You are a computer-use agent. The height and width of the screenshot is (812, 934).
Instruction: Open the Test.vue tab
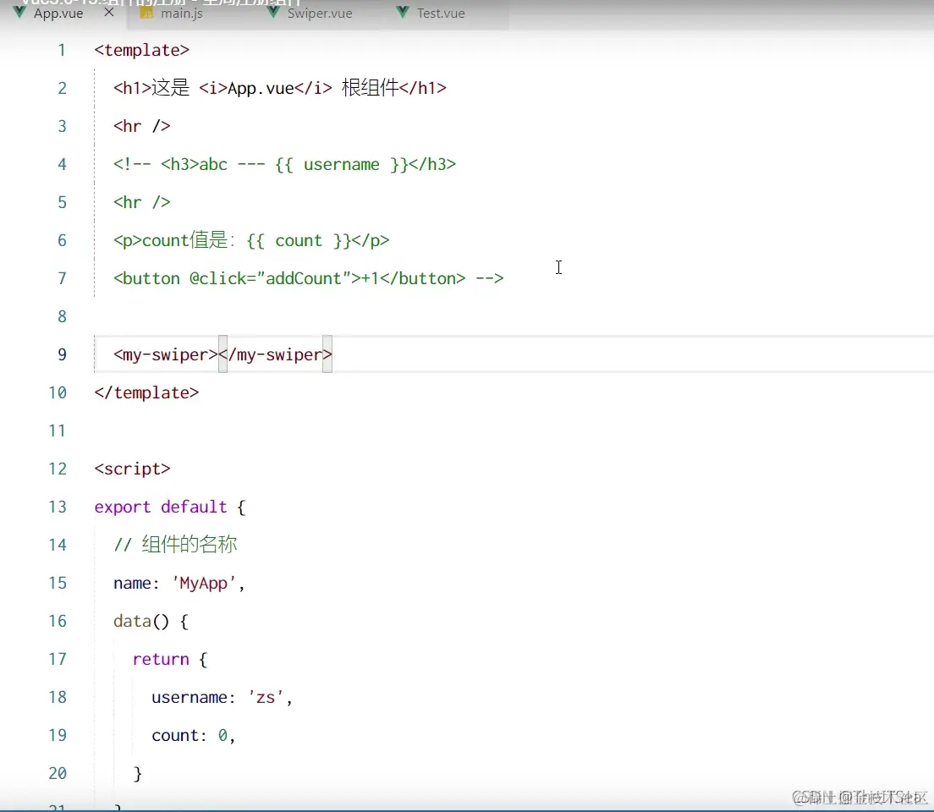pyautogui.click(x=441, y=13)
